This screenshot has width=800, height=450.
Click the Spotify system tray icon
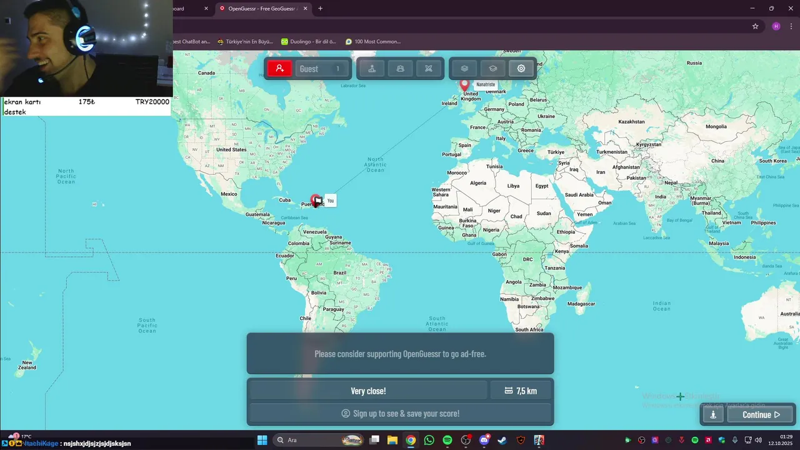pos(695,440)
